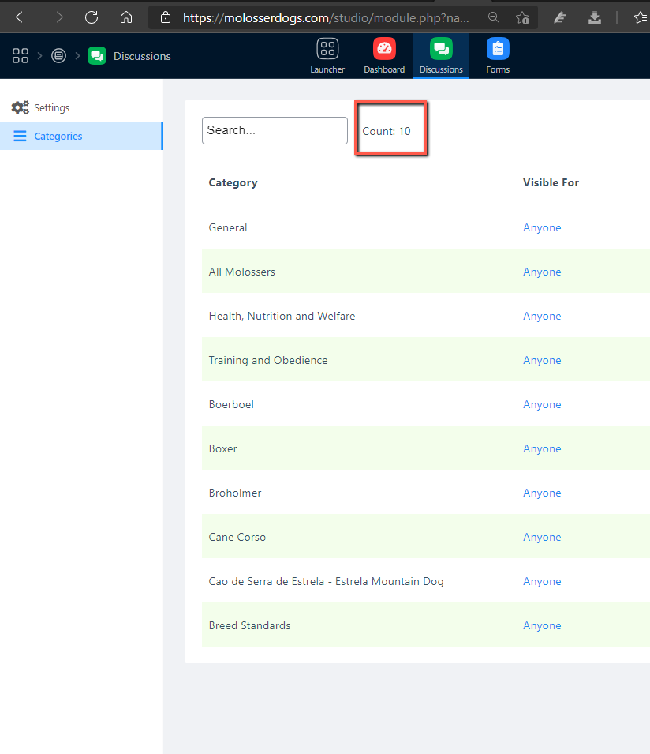Click the Visible For column header
This screenshot has width=650, height=754.
[551, 182]
